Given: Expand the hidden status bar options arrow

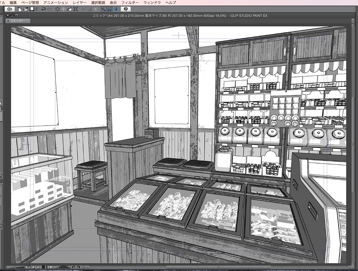Looking at the screenshot, I should pos(87,267).
